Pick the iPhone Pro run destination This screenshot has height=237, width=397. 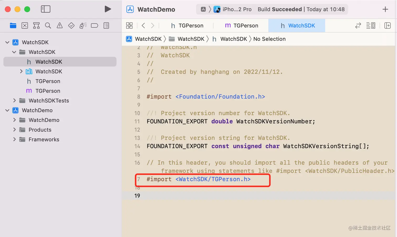tap(233, 9)
